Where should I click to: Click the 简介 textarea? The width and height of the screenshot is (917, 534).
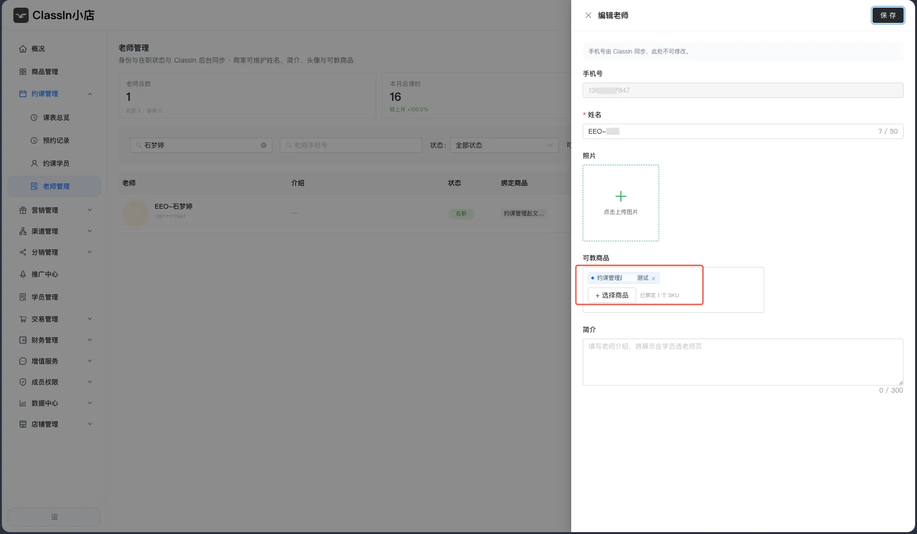click(x=743, y=362)
